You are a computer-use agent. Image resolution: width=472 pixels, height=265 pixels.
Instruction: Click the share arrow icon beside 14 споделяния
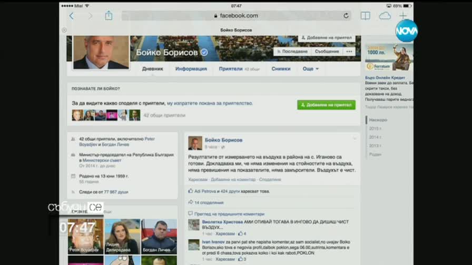[191, 202]
